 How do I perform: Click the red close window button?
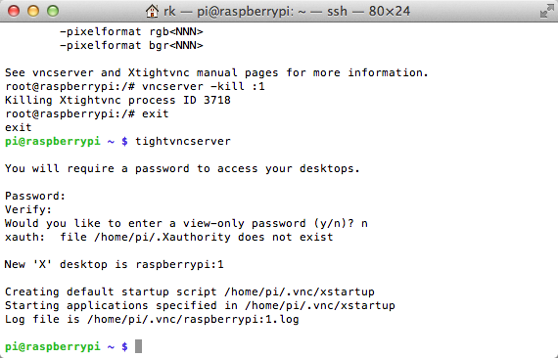(14, 11)
